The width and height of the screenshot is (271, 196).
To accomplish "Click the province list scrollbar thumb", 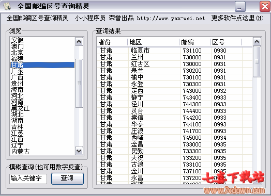I will click(x=79, y=83).
